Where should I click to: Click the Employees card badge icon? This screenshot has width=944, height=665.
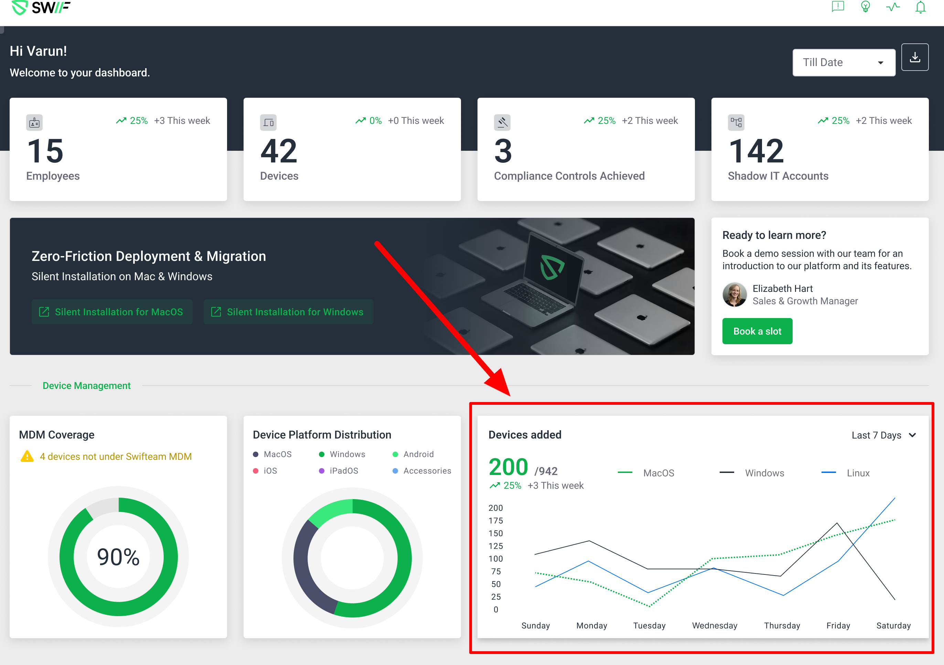(34, 122)
